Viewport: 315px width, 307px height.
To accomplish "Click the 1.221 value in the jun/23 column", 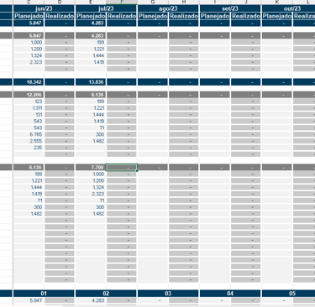I will (x=29, y=181).
